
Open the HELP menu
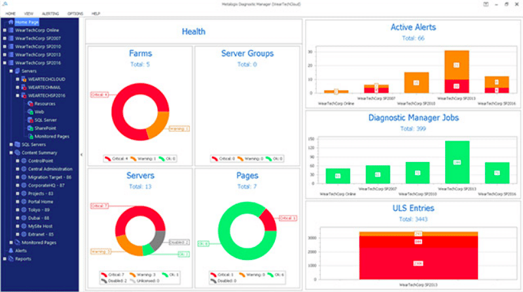[96, 14]
